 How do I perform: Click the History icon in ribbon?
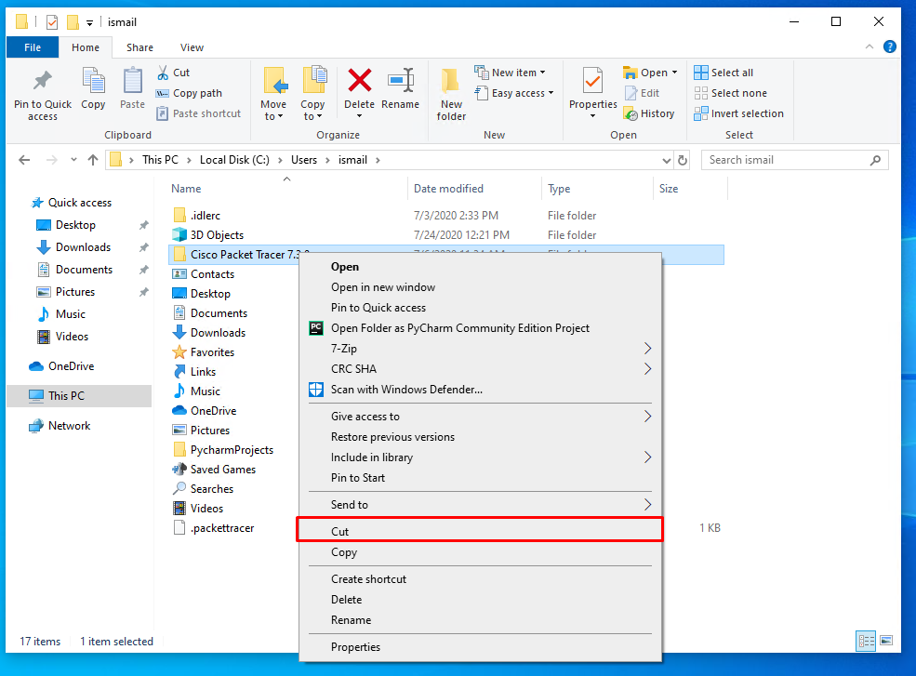click(x=631, y=113)
